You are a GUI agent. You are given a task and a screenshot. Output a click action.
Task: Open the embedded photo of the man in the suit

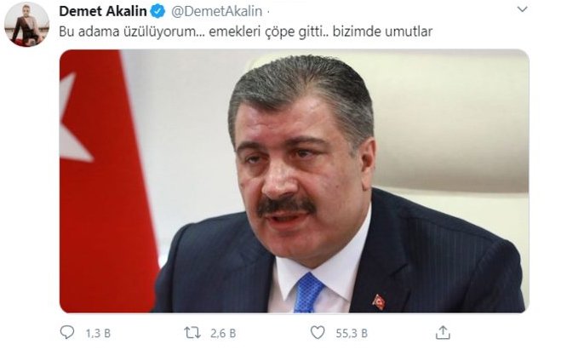(294, 181)
